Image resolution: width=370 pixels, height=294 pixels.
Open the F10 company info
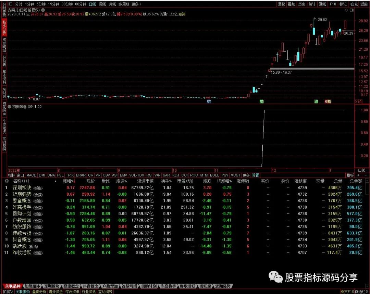(333, 4)
